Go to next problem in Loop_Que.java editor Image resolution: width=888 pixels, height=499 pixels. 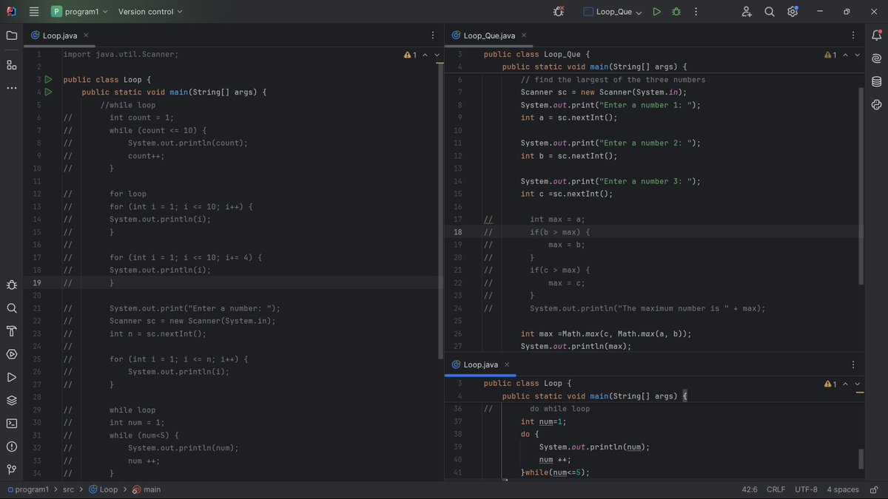click(x=858, y=55)
